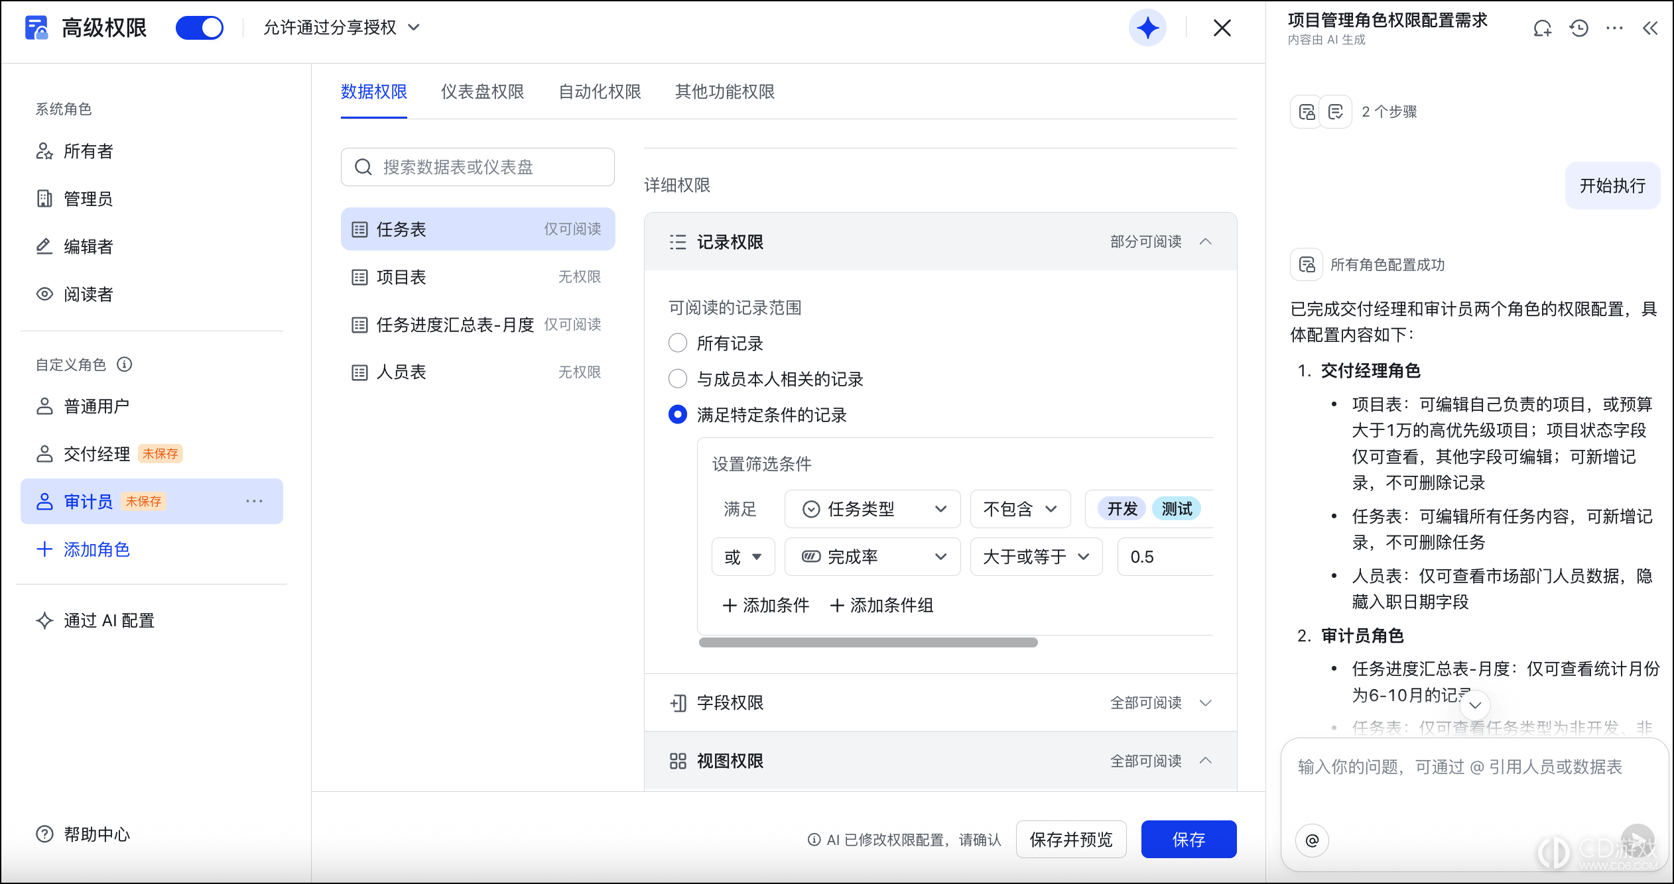Open the 允许通过分享授权 dropdown
This screenshot has width=1674, height=884.
point(342,28)
